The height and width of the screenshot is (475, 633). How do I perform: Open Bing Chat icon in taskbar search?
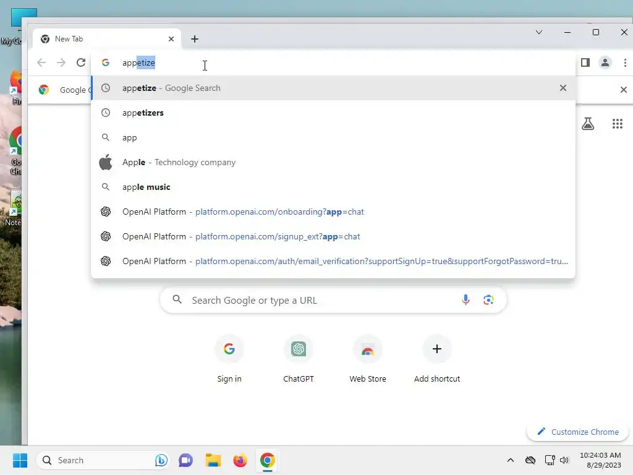click(161, 460)
